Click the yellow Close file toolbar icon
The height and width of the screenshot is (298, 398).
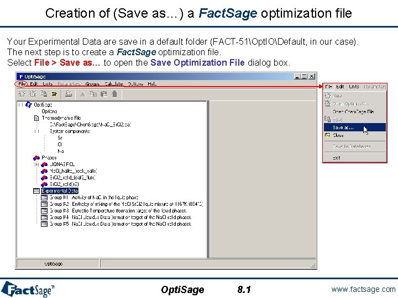[x=54, y=94]
